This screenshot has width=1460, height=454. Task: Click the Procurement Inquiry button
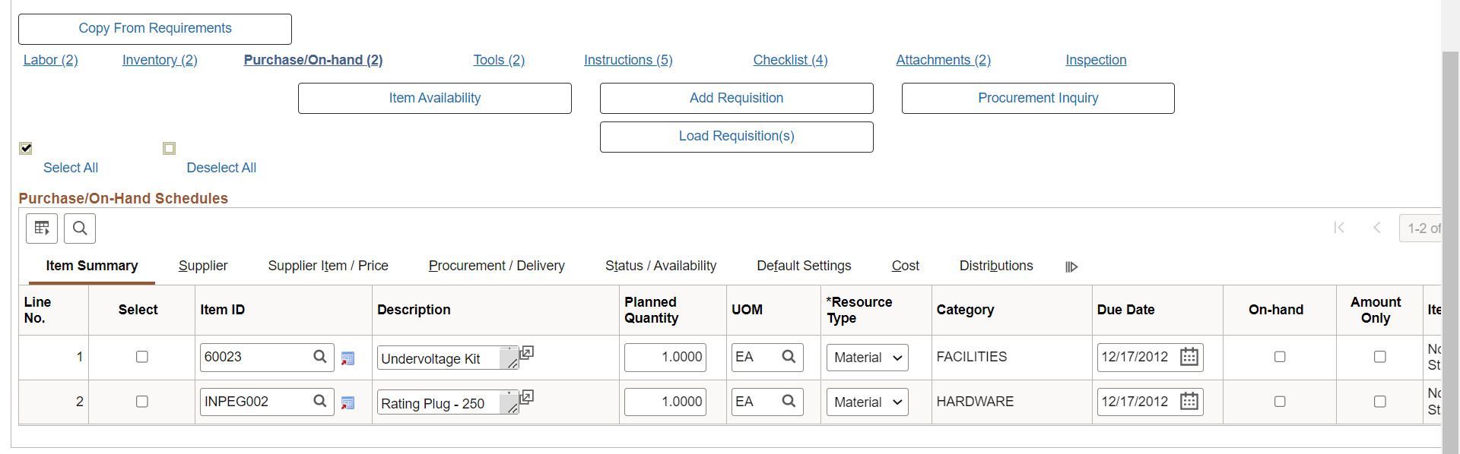pyautogui.click(x=1038, y=98)
